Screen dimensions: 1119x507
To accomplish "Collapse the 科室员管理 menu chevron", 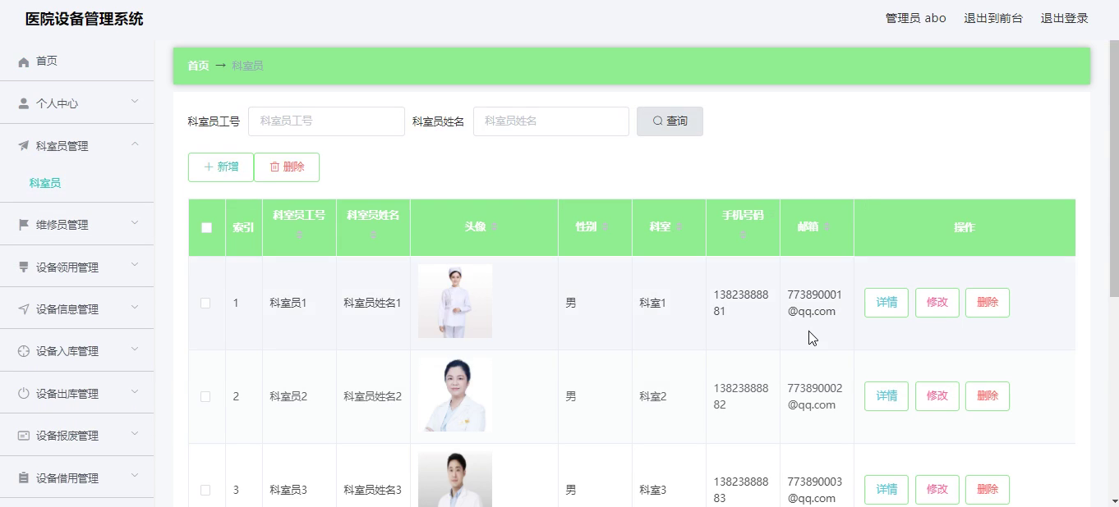I will pos(135,144).
